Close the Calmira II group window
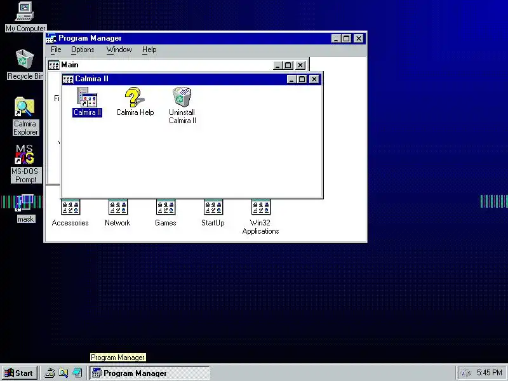The width and height of the screenshot is (508, 381). [x=314, y=79]
